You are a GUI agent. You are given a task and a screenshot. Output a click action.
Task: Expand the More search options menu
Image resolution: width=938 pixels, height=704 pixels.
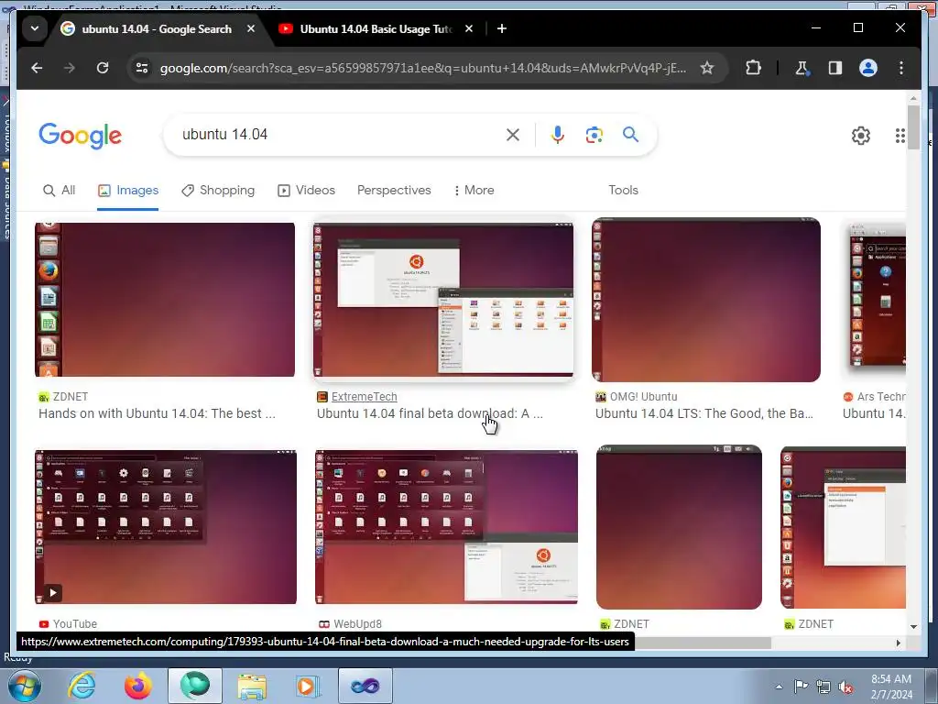[x=474, y=191]
